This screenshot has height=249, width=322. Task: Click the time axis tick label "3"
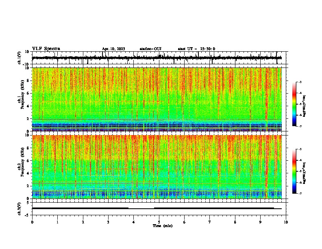pos(108,222)
